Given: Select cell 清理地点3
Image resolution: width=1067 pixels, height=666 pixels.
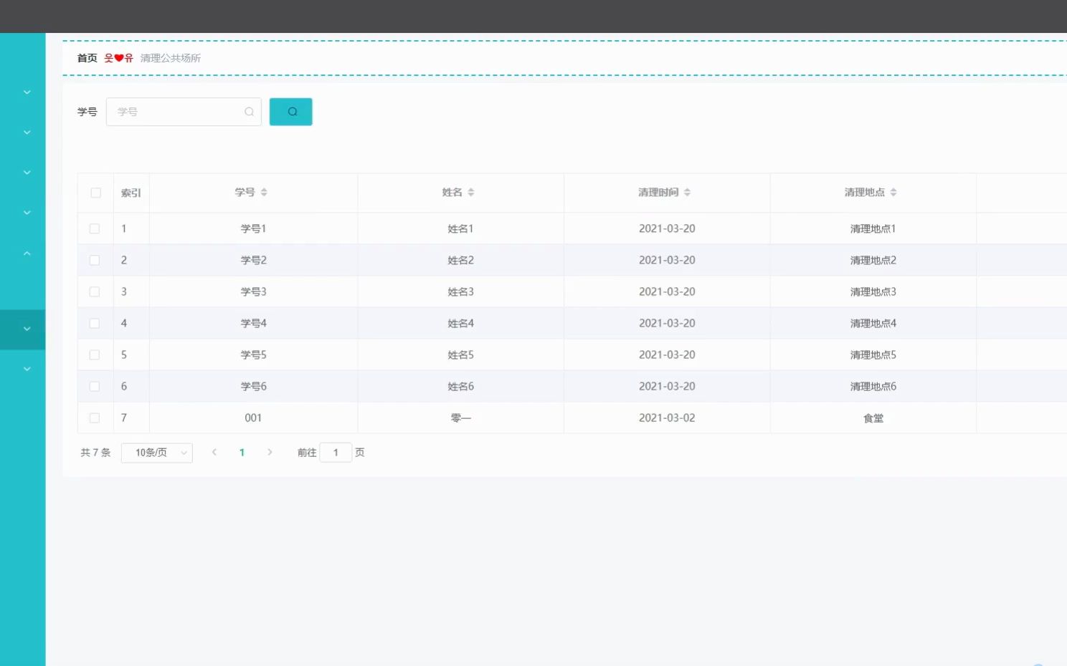Looking at the screenshot, I should tap(873, 291).
